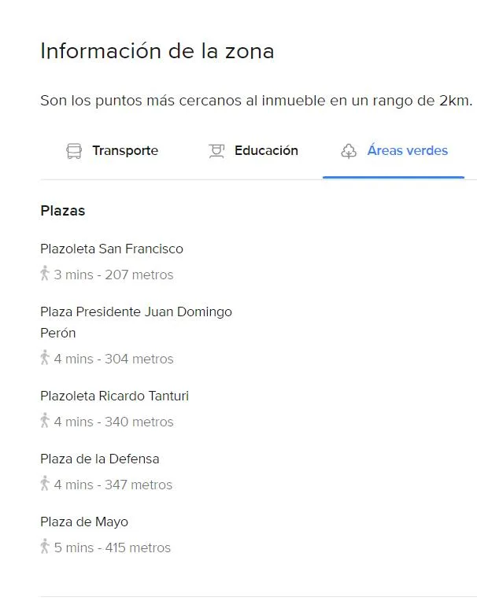Click walking icon next to 347 metros
The image size is (477, 612).
(45, 484)
